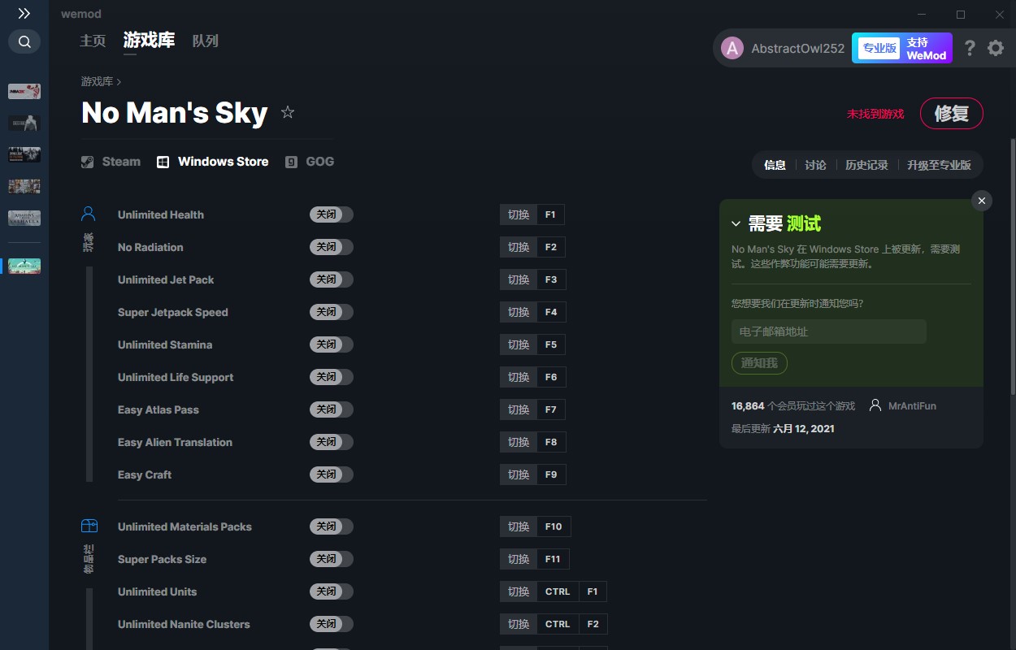Select the Steam platform tab
The image size is (1016, 650).
click(x=111, y=162)
